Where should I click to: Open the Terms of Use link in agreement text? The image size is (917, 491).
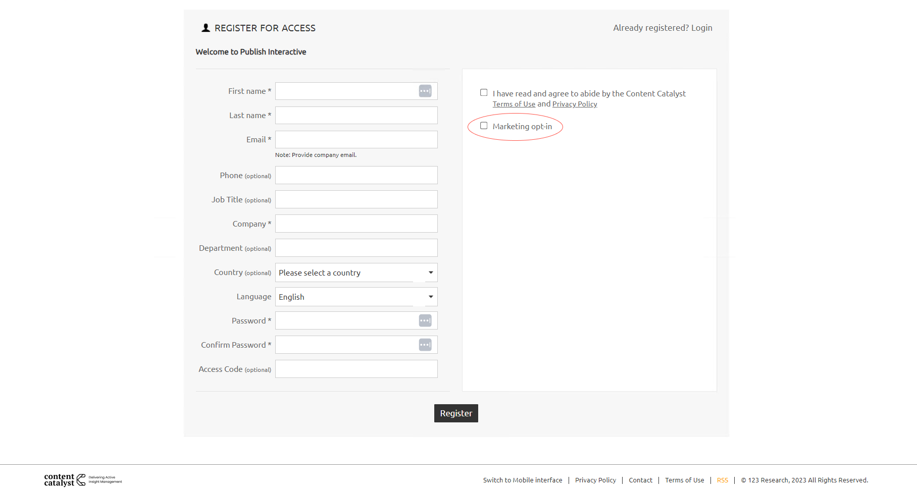click(x=514, y=104)
